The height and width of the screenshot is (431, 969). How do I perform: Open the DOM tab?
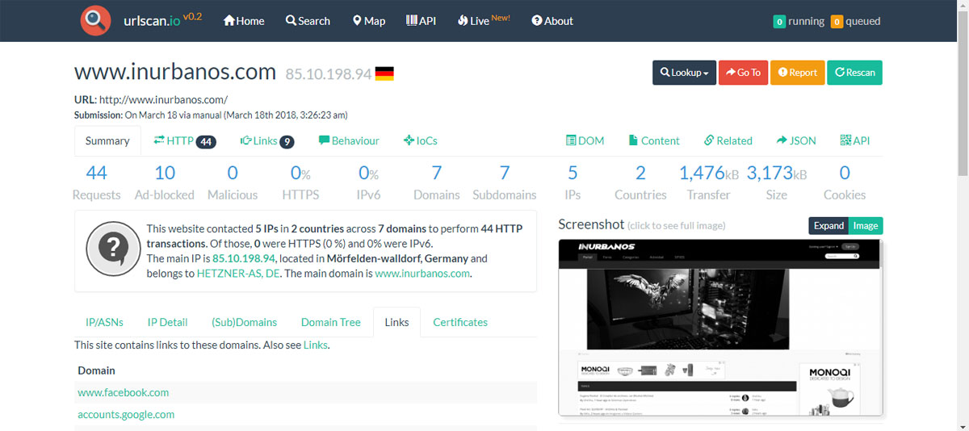point(585,140)
